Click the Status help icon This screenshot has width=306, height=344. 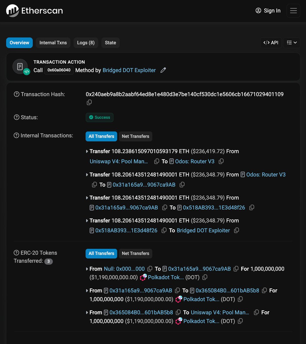point(17,117)
